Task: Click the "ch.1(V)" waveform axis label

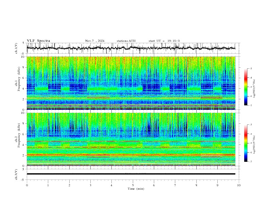Action: coord(16,48)
